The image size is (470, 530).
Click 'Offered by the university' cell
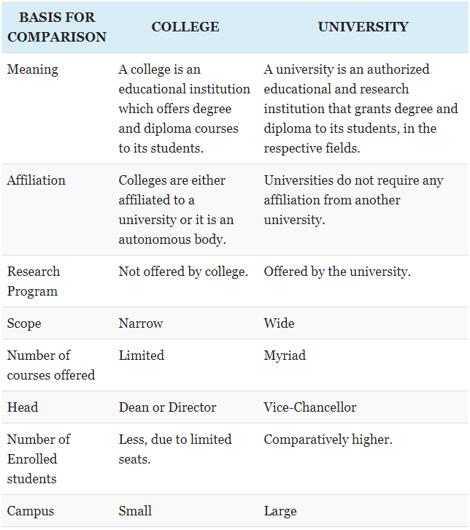(337, 272)
